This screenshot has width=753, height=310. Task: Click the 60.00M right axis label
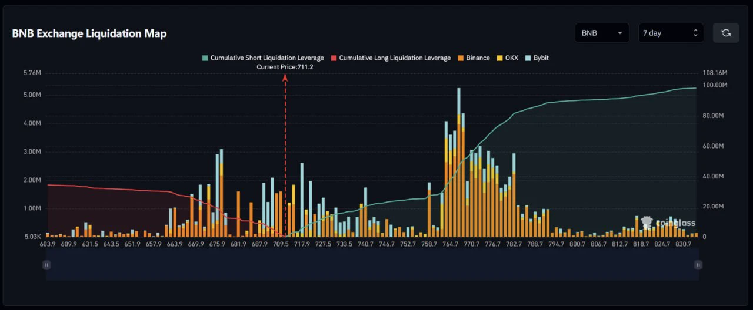714,146
